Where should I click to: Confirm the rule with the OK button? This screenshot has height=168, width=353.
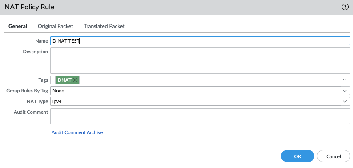point(297,156)
